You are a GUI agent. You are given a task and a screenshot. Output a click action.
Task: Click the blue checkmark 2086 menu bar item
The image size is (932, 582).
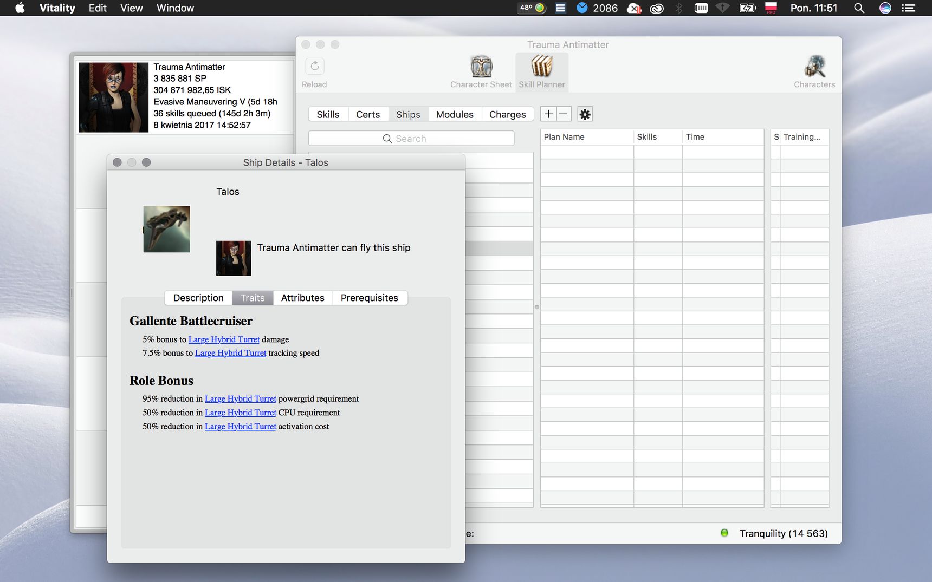[x=597, y=8]
